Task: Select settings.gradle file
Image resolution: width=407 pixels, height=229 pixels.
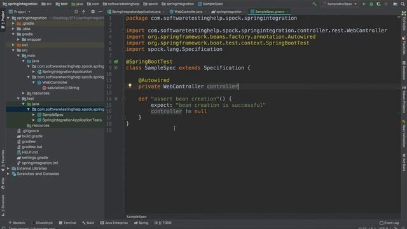Action: coord(35,158)
